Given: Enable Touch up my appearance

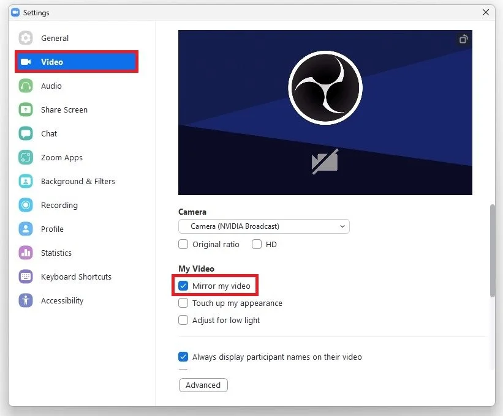Looking at the screenshot, I should point(183,303).
